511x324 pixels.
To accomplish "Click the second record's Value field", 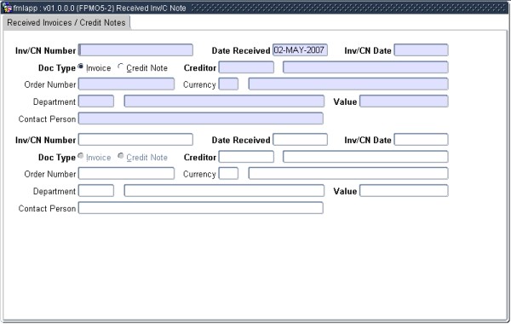I will 404,191.
